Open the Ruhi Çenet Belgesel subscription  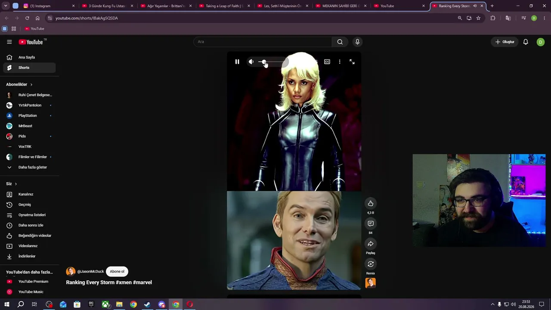[29, 95]
